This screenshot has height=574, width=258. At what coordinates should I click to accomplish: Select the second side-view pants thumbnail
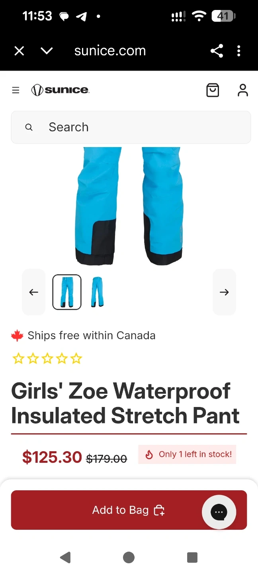97,292
